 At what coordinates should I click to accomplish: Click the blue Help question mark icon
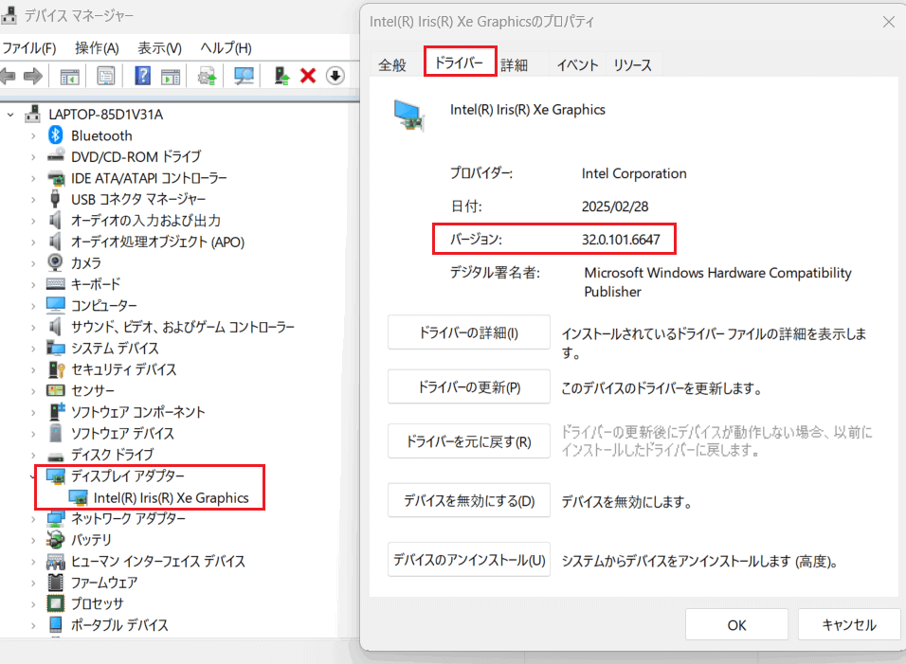pyautogui.click(x=142, y=76)
